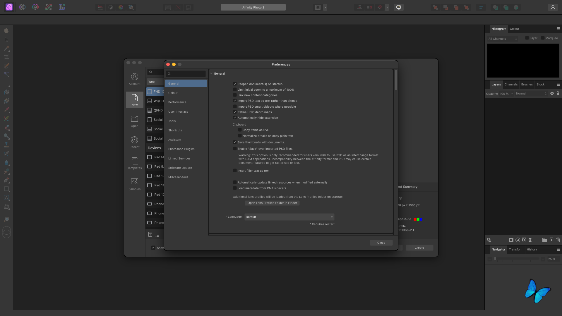Click Layer Effects fx icon
562x316 pixels.
[524, 240]
